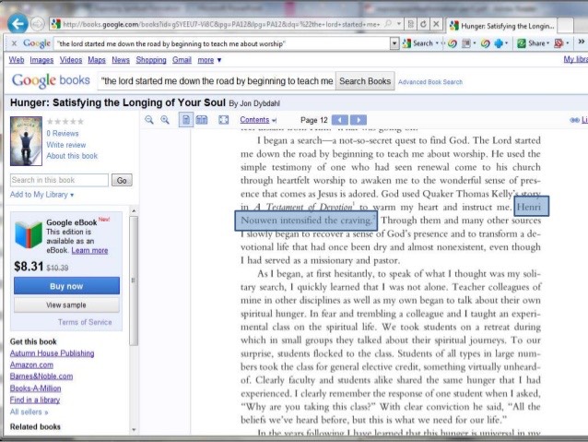The image size is (588, 442).
Task: Click the sidebar scrollbar thumb
Action: point(134,281)
